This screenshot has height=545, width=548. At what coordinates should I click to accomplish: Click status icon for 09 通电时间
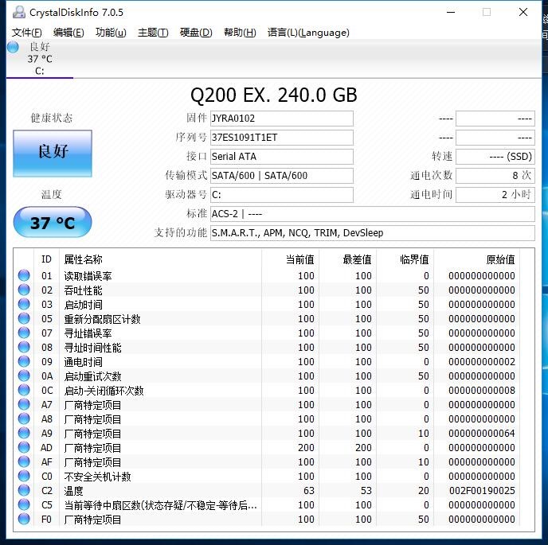coord(24,361)
